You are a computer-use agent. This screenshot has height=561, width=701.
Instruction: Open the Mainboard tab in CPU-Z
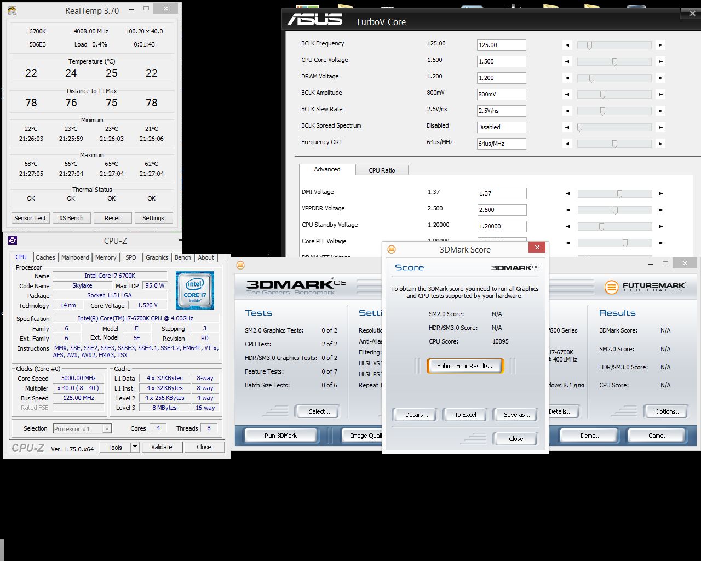[75, 257]
